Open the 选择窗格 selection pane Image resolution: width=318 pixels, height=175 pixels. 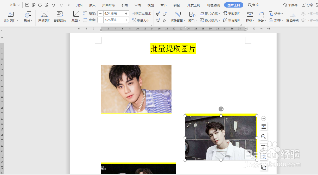click(292, 16)
